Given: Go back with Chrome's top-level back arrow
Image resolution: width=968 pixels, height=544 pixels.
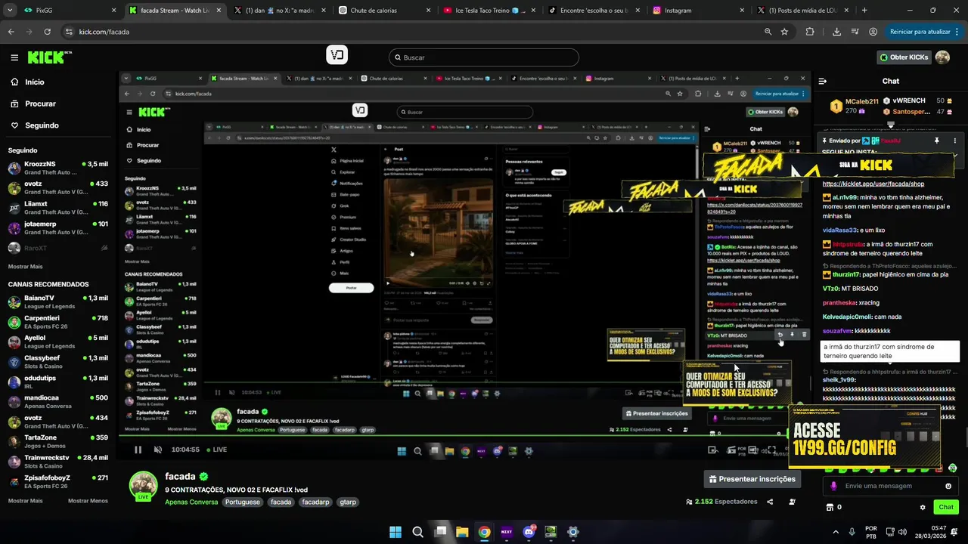Looking at the screenshot, I should pyautogui.click(x=11, y=32).
